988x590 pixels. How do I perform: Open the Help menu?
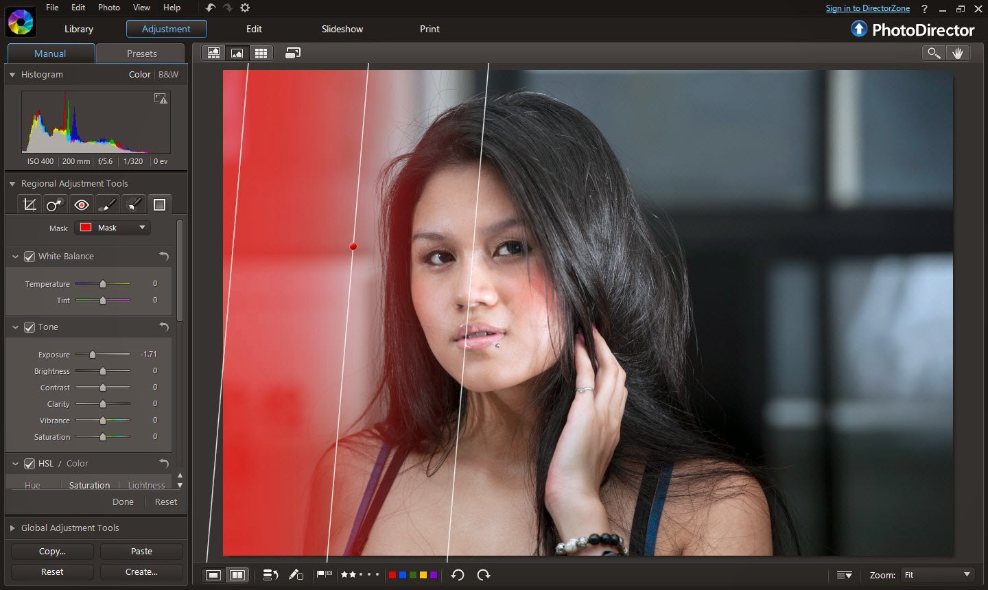click(x=172, y=8)
